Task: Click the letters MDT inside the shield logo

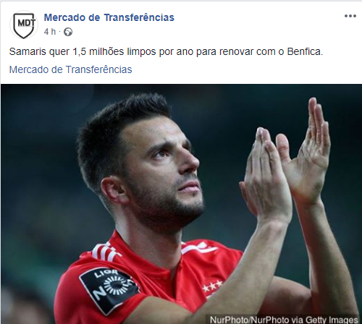Action: pos(27,23)
